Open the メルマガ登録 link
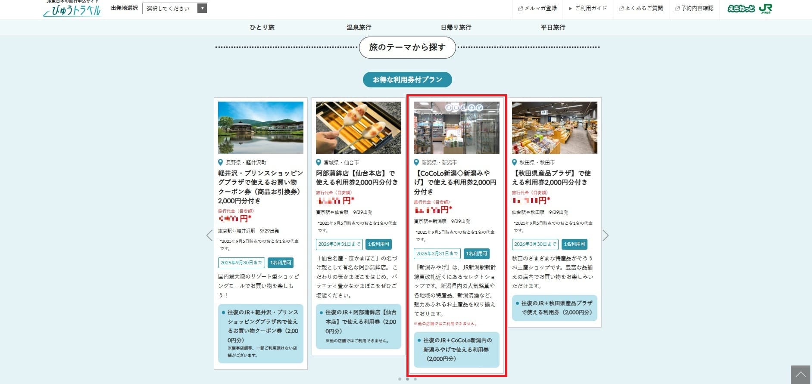 tap(537, 8)
